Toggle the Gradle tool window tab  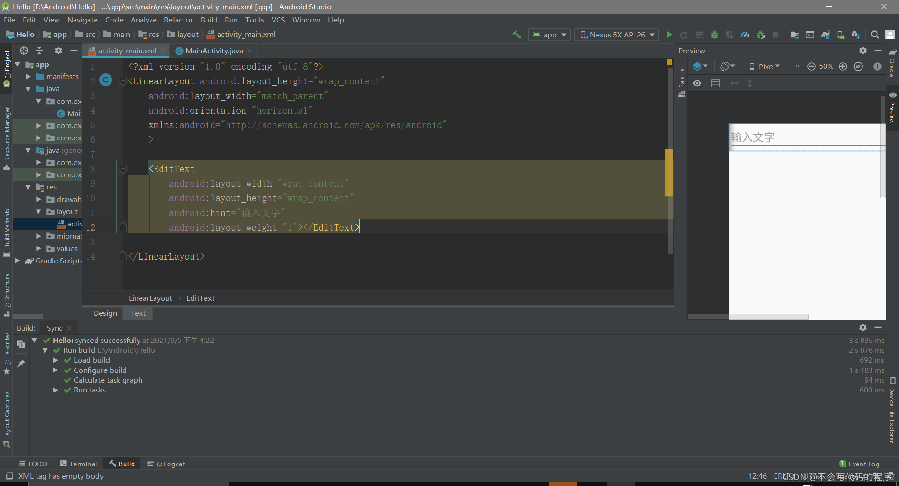coord(892,63)
